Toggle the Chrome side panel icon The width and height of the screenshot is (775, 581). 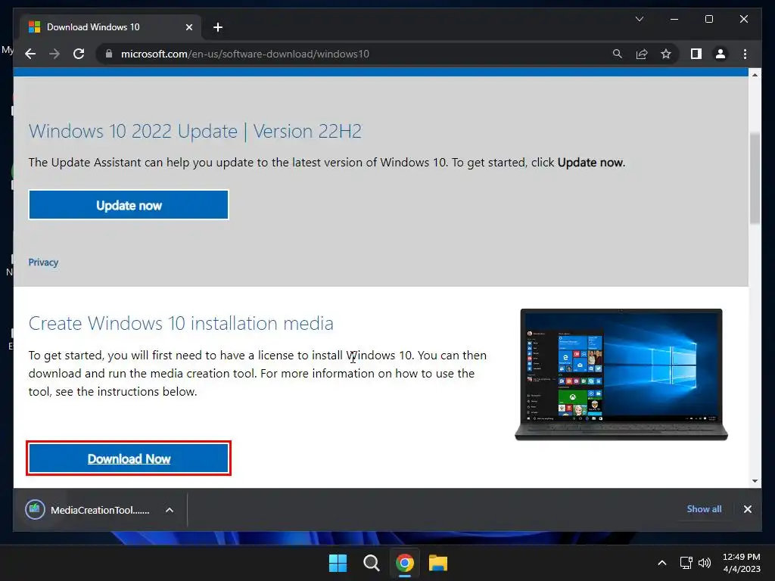[696, 54]
